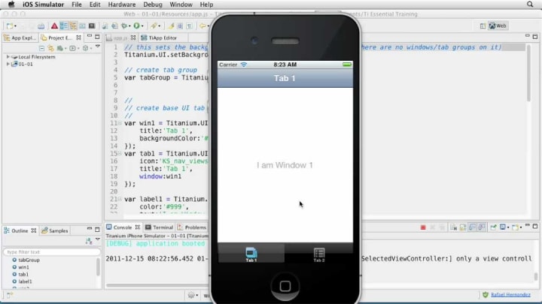This screenshot has width=542, height=304.
Task: Switch to the Terminal tab
Action: point(160,227)
